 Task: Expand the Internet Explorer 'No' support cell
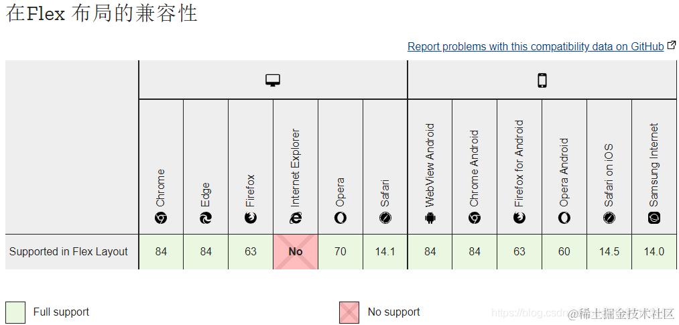point(296,251)
